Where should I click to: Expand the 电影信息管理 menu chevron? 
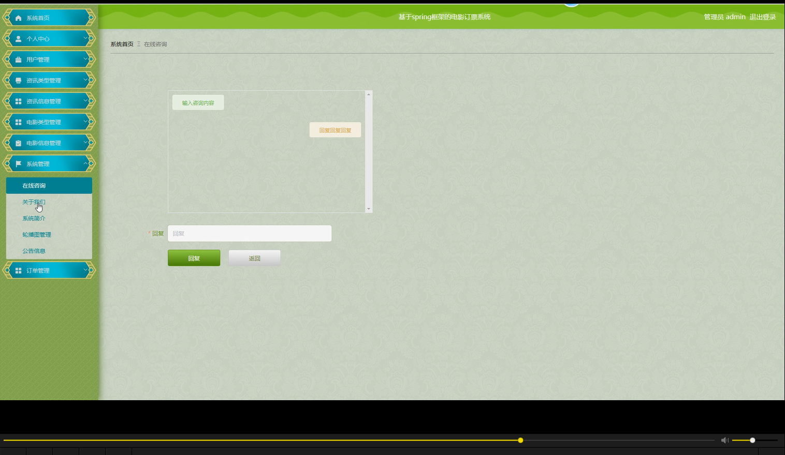coord(85,142)
